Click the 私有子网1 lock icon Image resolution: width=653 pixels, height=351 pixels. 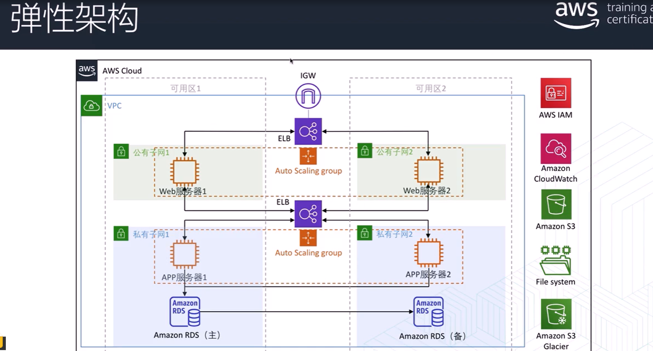[x=121, y=234]
